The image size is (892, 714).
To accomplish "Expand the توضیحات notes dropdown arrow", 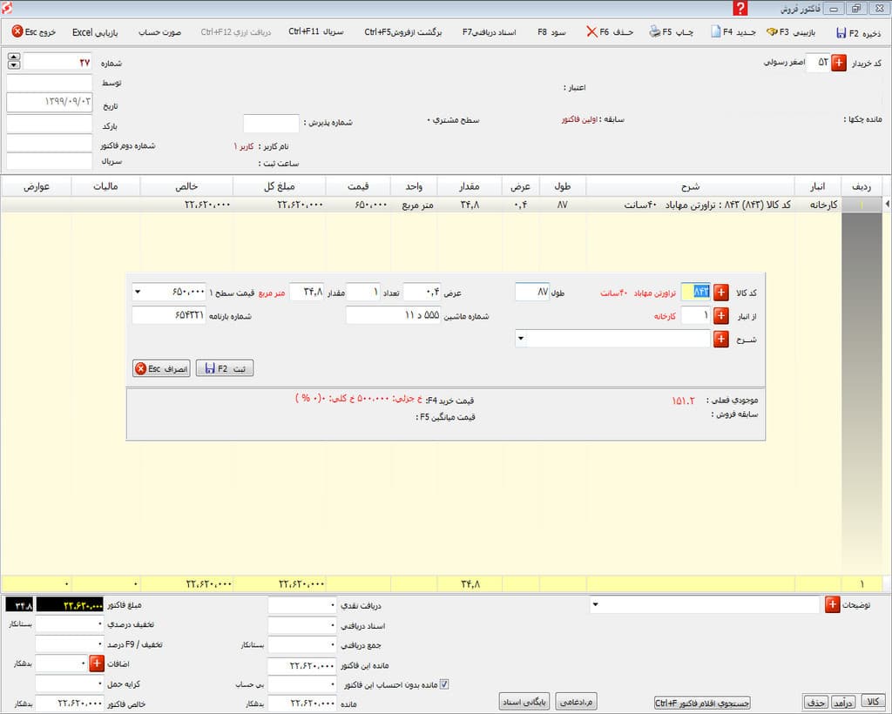I will tap(595, 605).
